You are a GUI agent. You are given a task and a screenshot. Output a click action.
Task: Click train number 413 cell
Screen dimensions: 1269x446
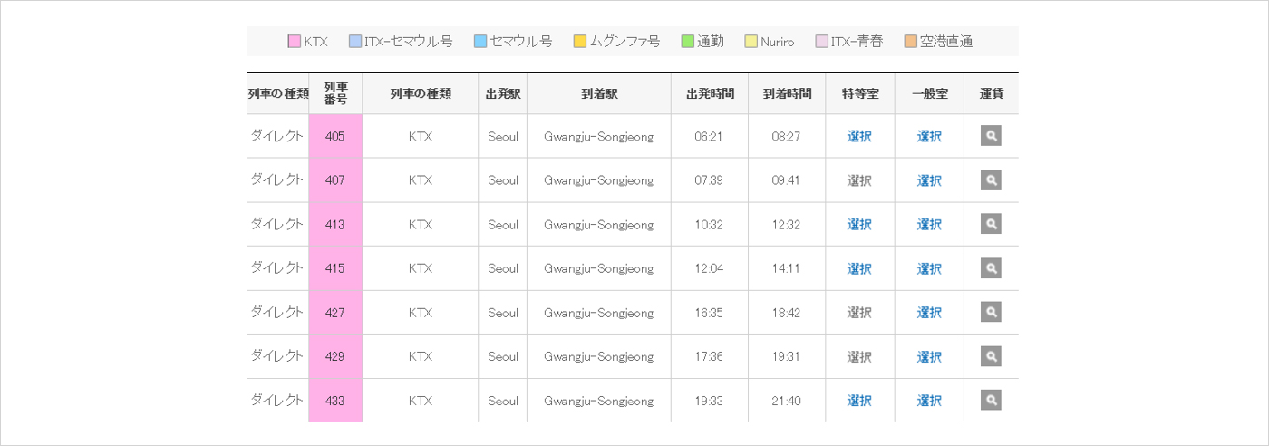pos(335,224)
